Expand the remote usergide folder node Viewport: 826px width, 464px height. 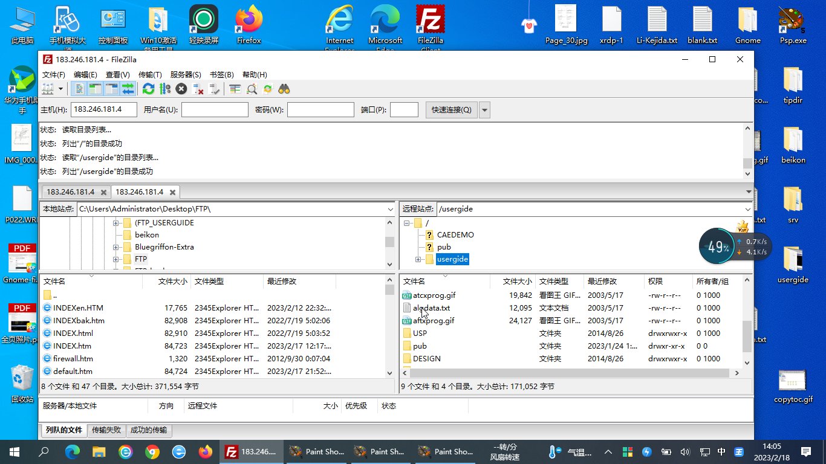click(x=418, y=259)
